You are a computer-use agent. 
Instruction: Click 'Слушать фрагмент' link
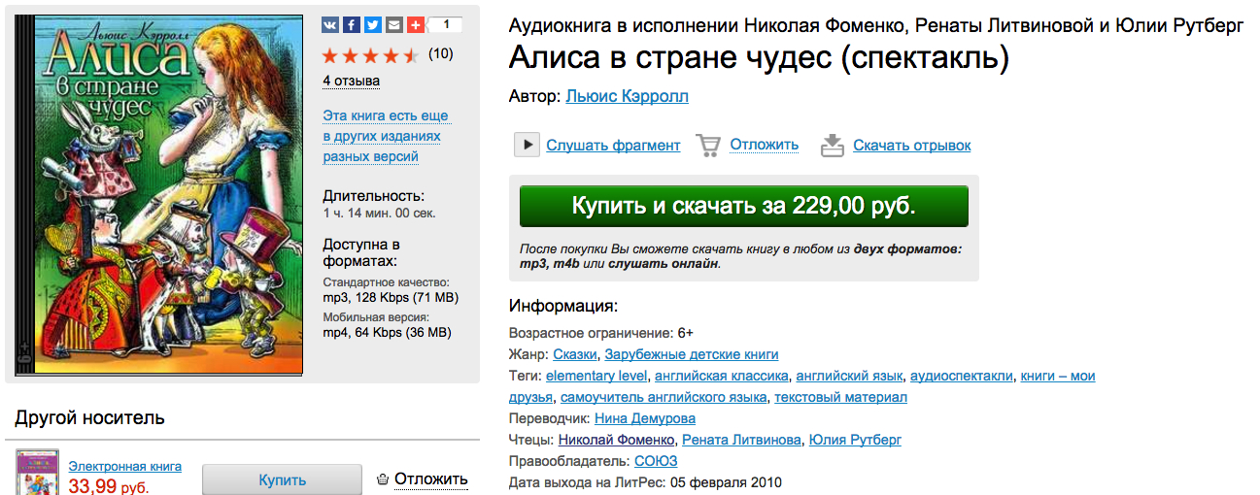pos(613,146)
